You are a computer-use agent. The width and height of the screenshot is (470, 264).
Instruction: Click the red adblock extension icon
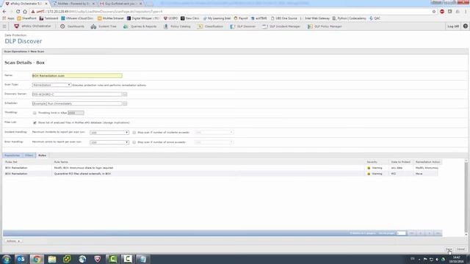tap(442, 12)
